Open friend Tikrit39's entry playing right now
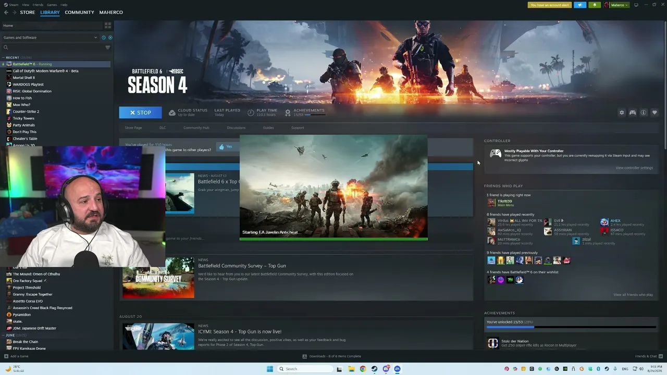Image resolution: width=667 pixels, height=375 pixels. pyautogui.click(x=504, y=203)
